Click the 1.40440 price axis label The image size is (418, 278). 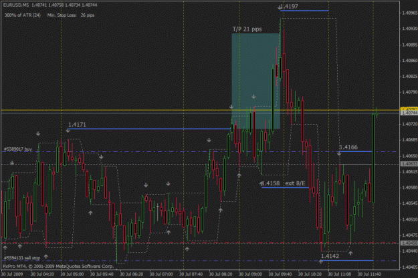(x=410, y=251)
